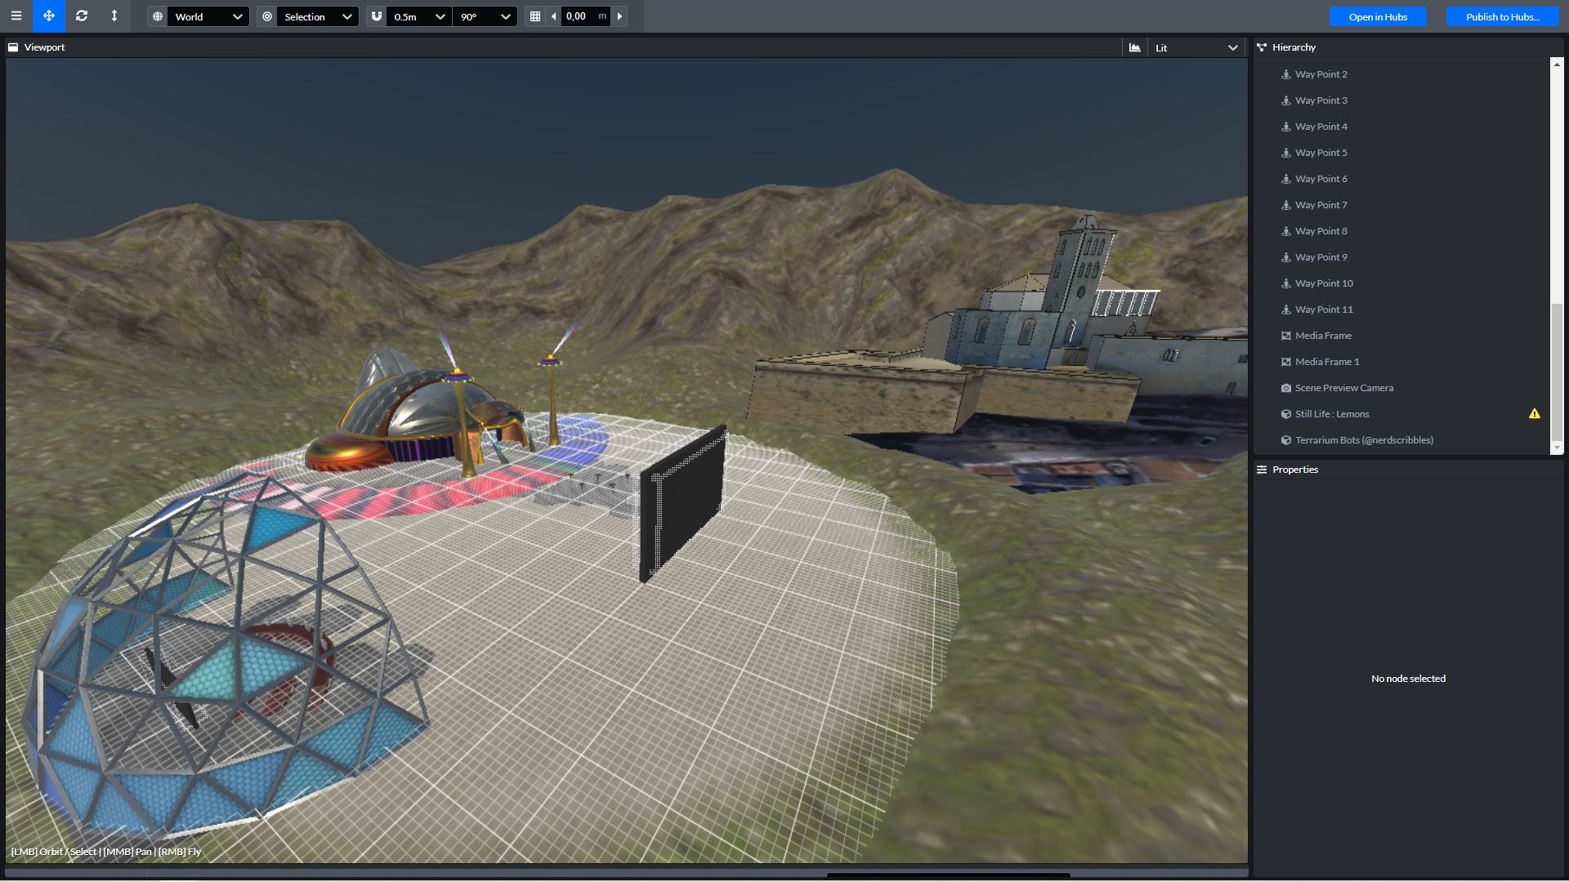Open the World transform space dropdown
The height and width of the screenshot is (882, 1569).
click(208, 16)
